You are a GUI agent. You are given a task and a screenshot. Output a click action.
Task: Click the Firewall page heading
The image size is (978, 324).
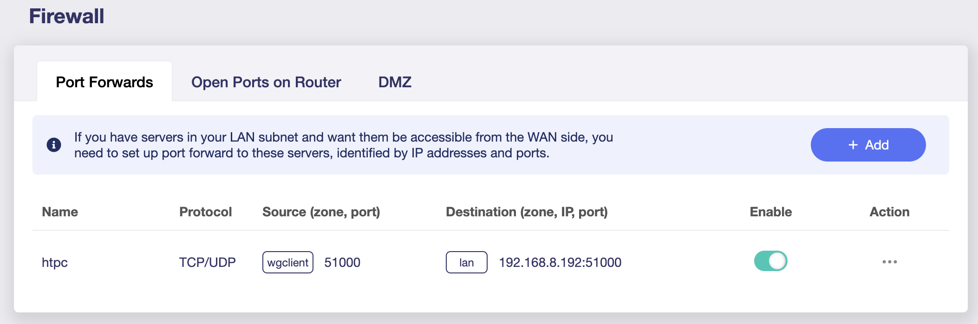[66, 16]
